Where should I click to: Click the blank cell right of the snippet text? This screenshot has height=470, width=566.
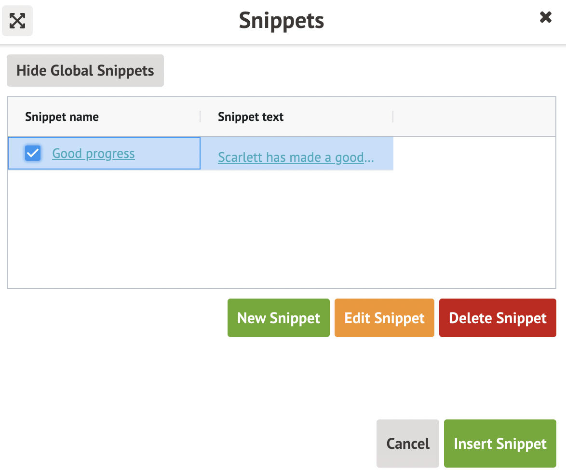(474, 154)
